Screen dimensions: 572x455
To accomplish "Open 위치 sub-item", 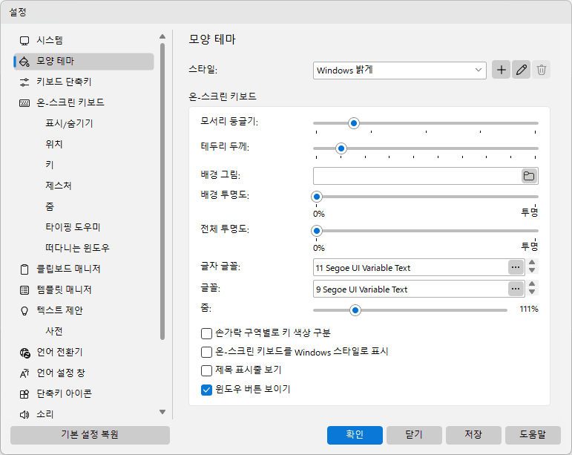I will 54,145.
